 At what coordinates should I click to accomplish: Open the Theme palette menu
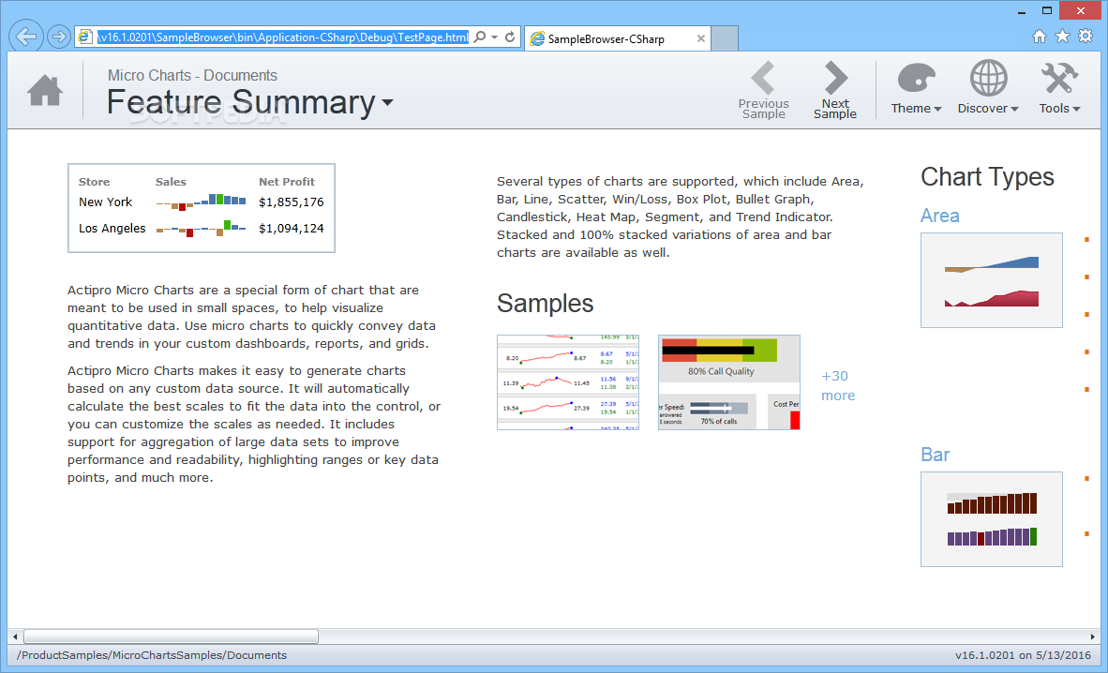916,88
